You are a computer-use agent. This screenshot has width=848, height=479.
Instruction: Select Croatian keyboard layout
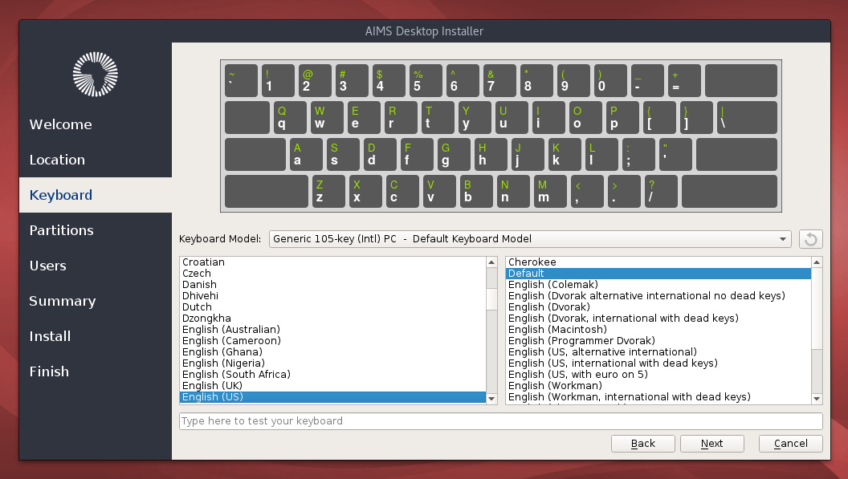pos(333,262)
